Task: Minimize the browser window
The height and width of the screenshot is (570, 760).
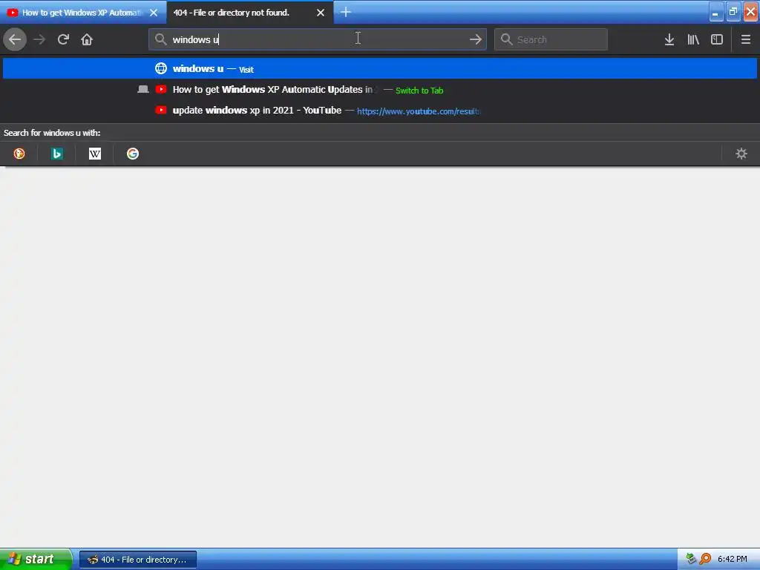Action: coord(716,12)
